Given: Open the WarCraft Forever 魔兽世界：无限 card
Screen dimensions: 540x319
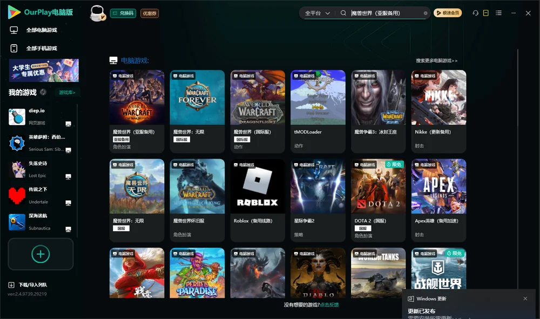Looking at the screenshot, I should [x=197, y=112].
